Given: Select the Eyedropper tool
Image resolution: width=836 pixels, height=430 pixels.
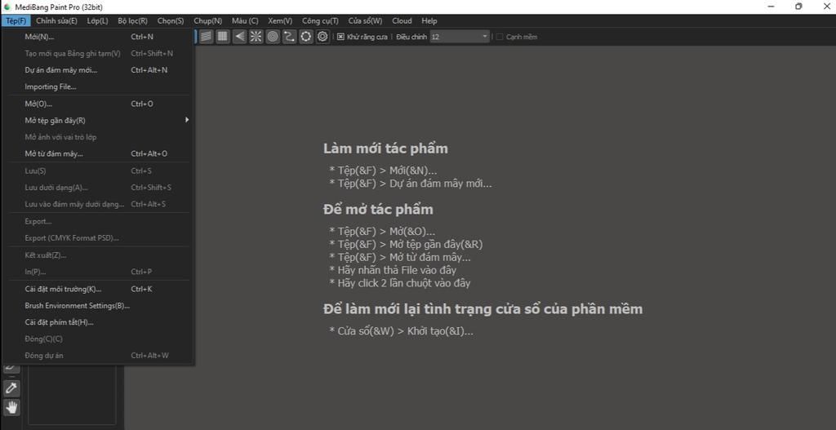Looking at the screenshot, I should [11, 388].
